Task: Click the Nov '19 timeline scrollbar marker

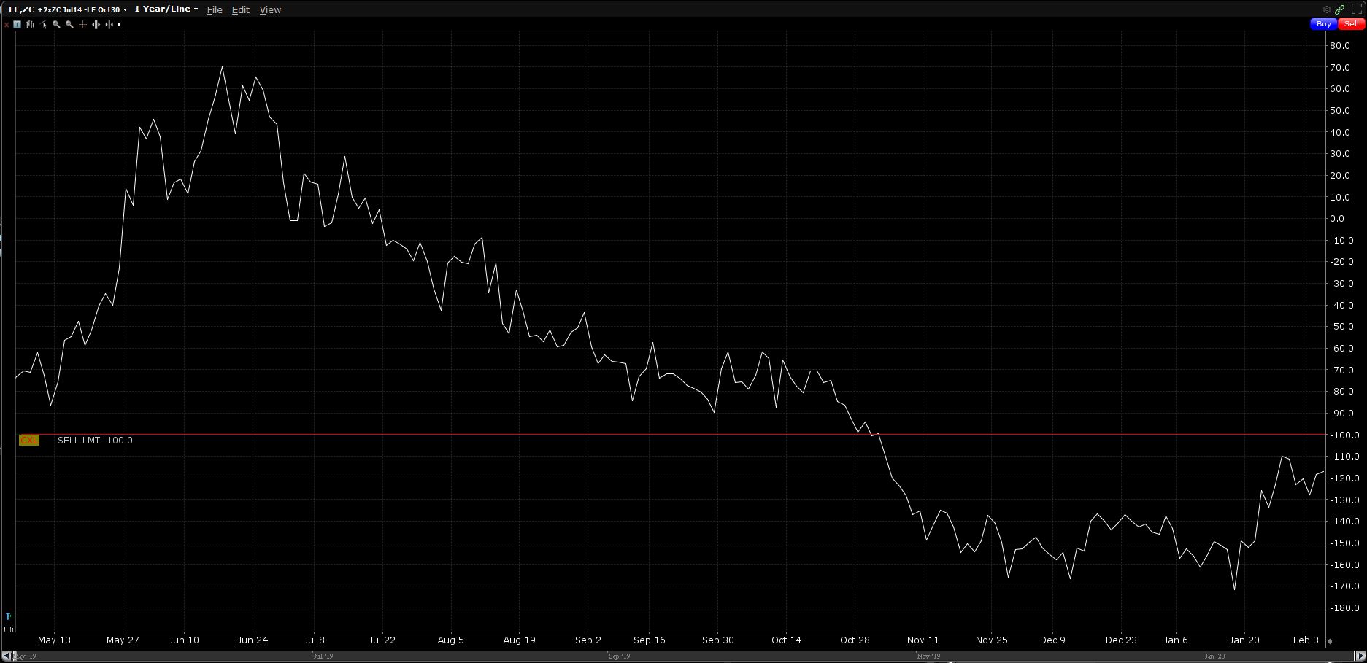Action: [x=928, y=656]
